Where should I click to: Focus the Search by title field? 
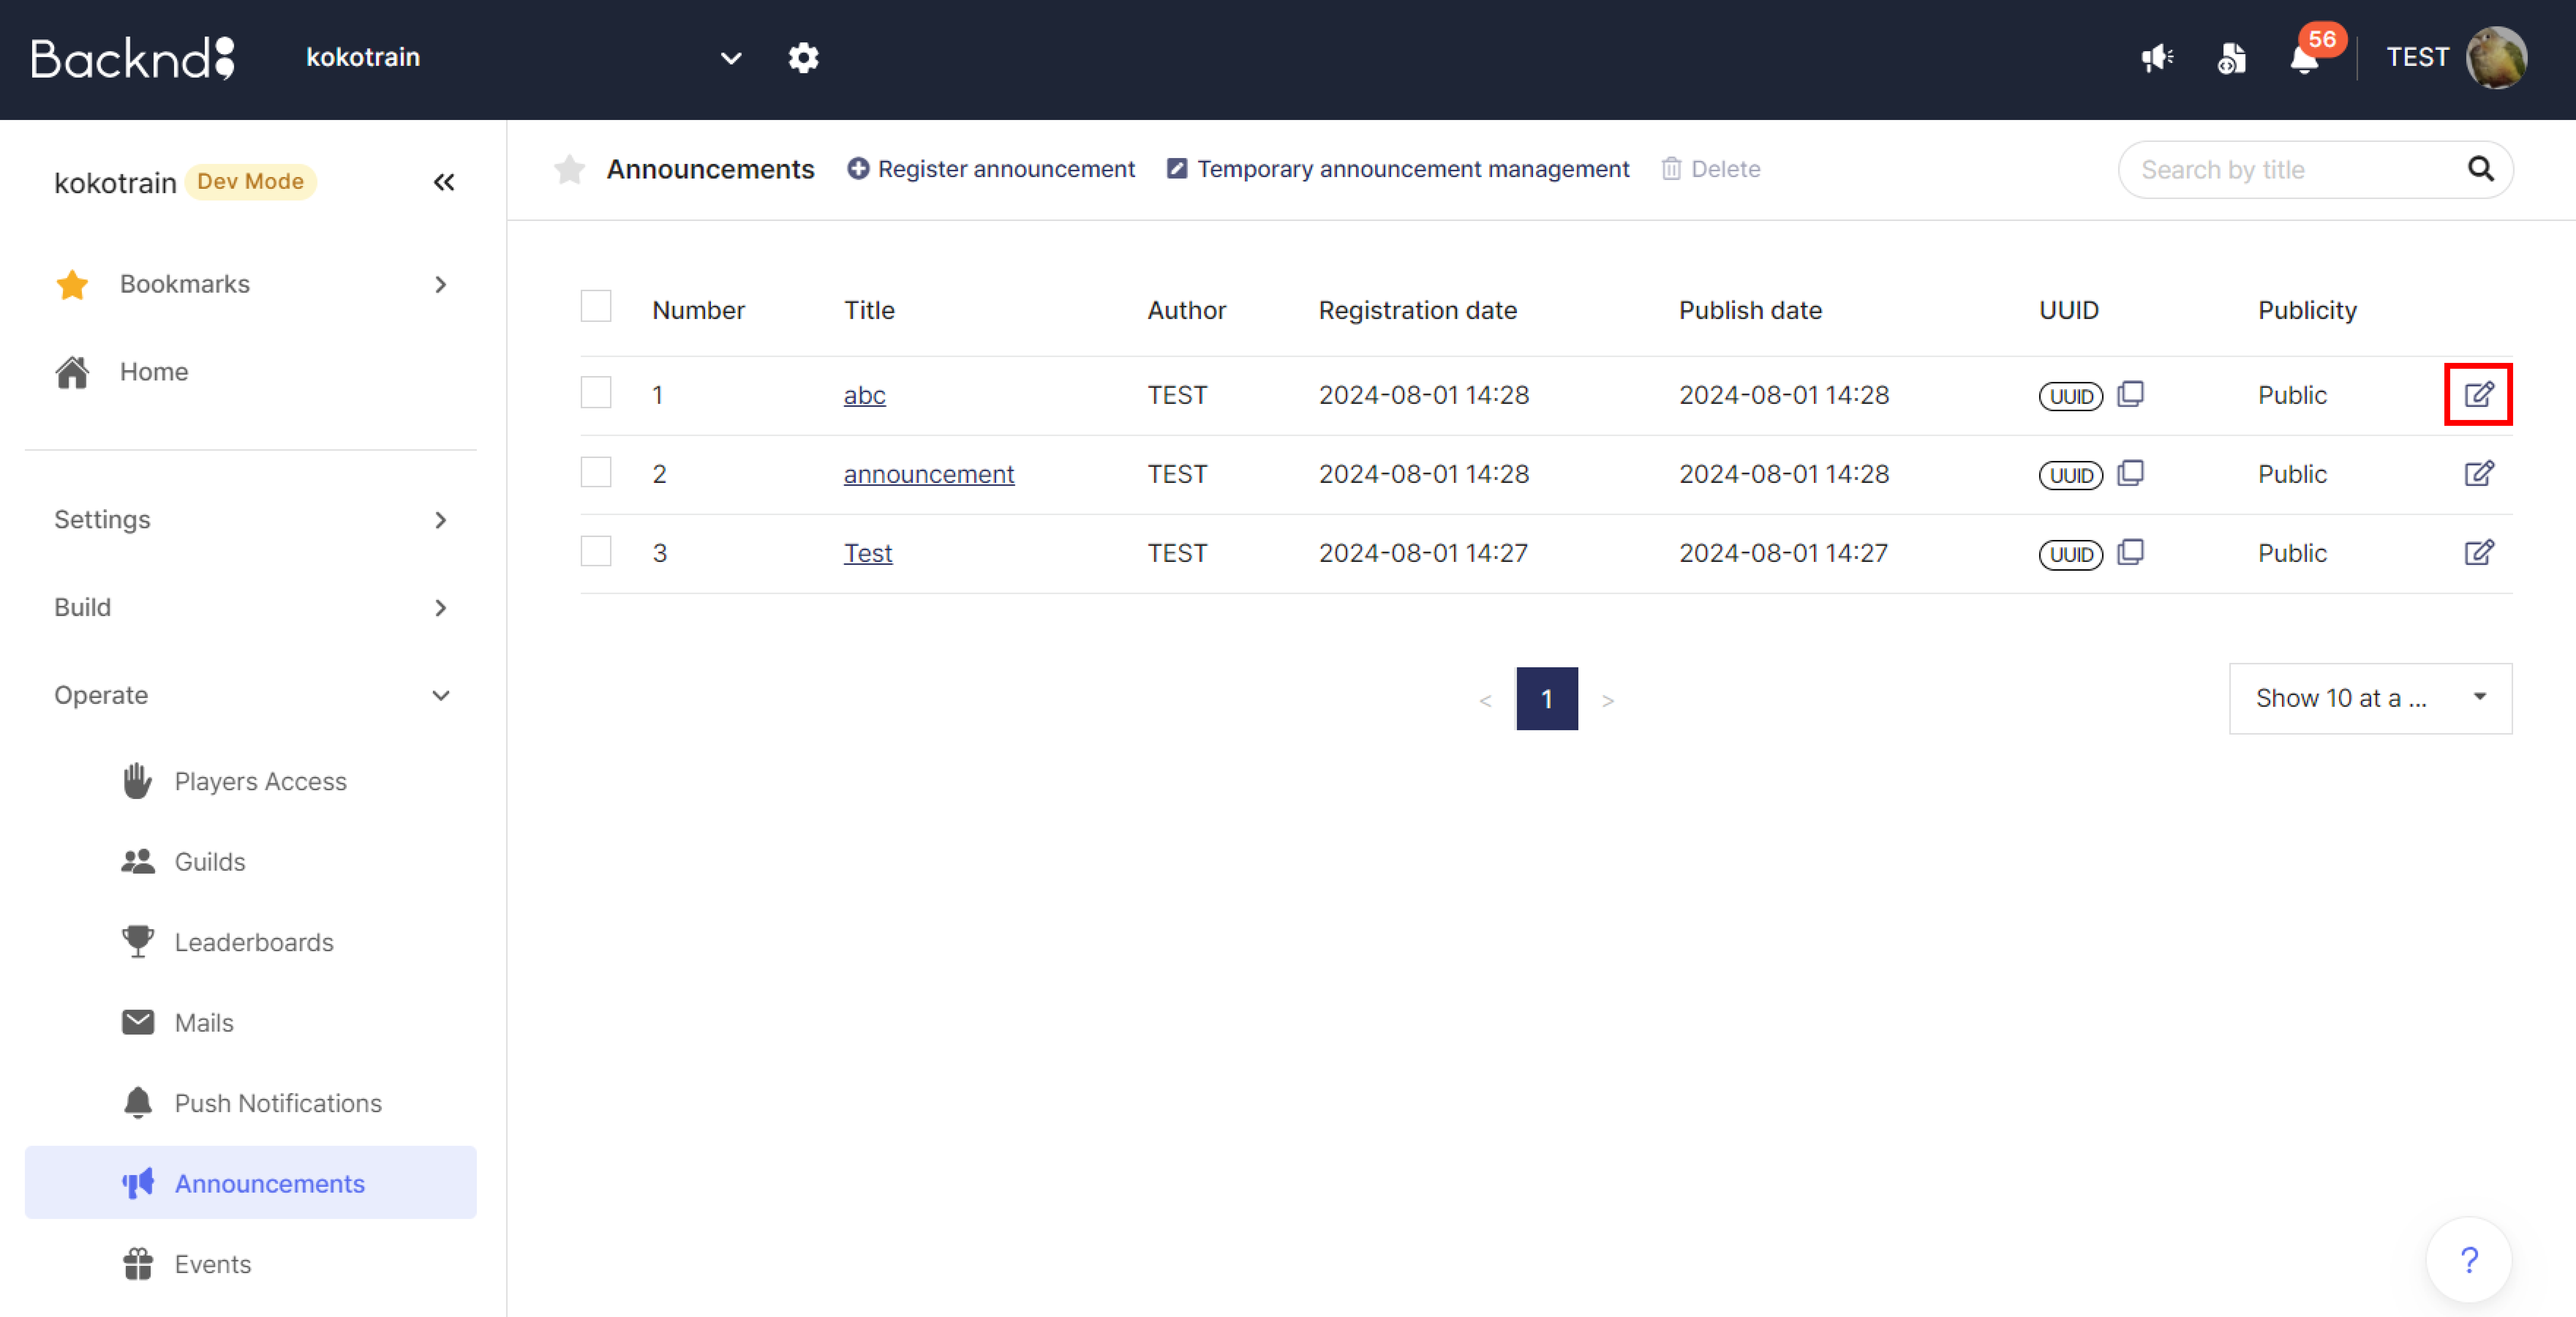click(2295, 170)
